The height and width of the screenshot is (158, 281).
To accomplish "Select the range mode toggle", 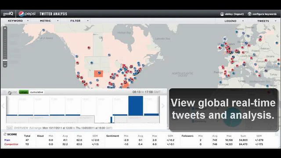I will click(x=24, y=92).
